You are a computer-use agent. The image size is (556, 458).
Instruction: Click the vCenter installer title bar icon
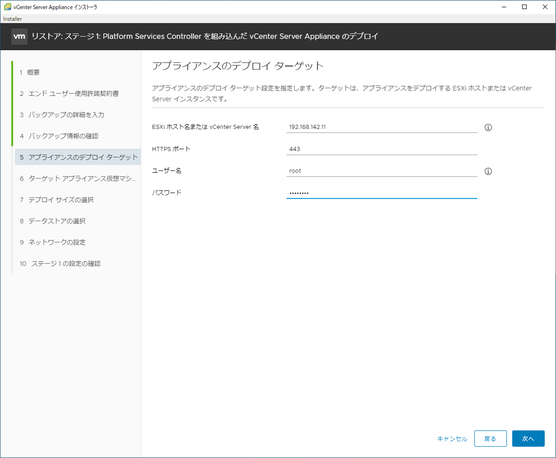click(7, 7)
